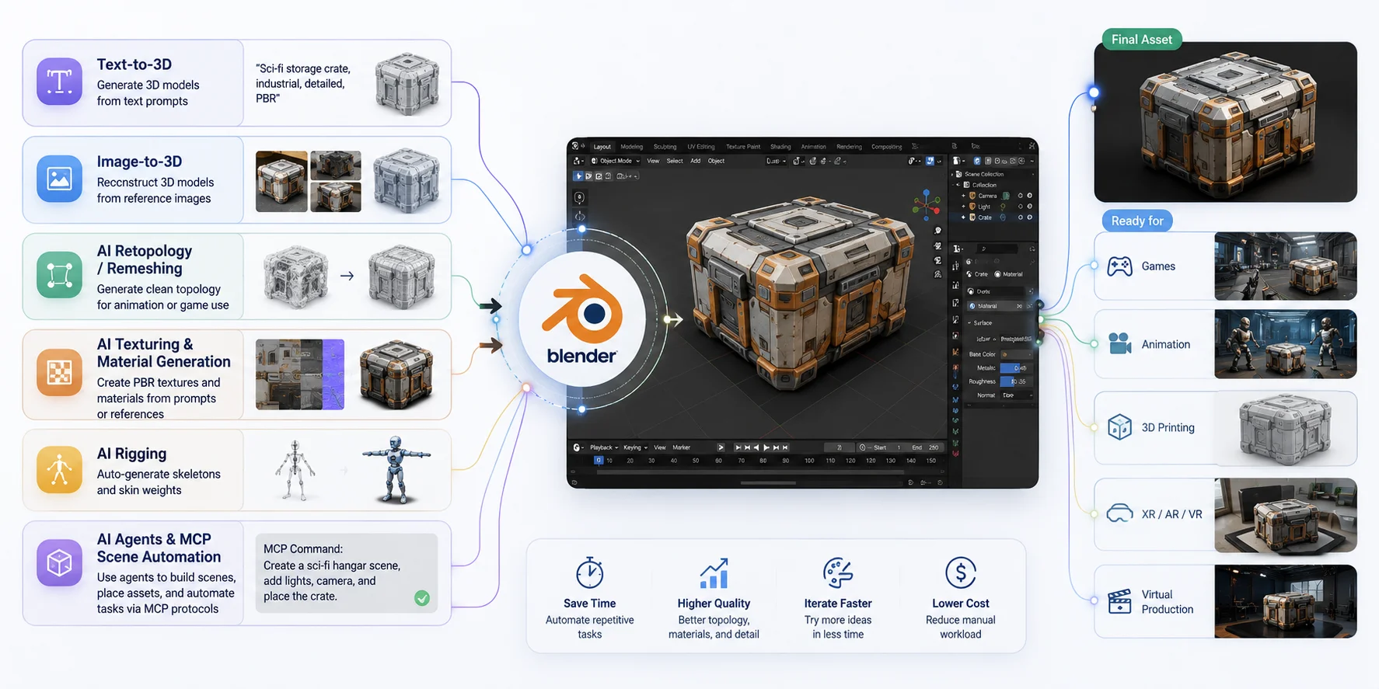Switch to the Modeling workspace tab
The height and width of the screenshot is (689, 1379).
pyautogui.click(x=631, y=147)
